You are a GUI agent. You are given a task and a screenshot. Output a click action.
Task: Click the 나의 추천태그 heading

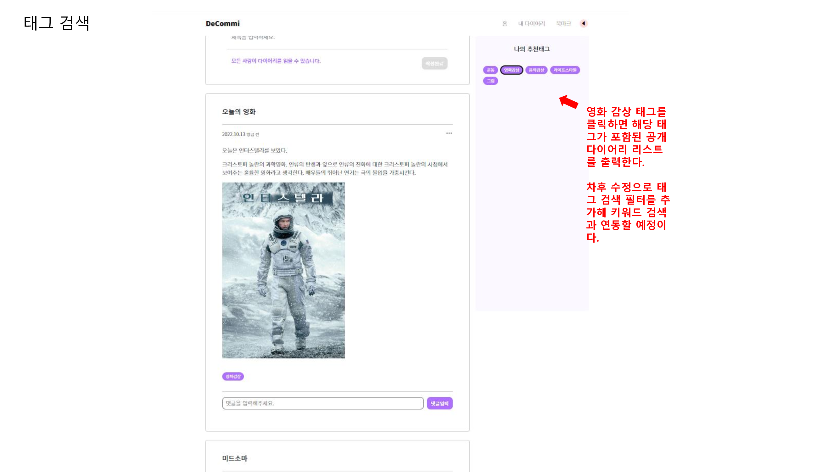[532, 49]
